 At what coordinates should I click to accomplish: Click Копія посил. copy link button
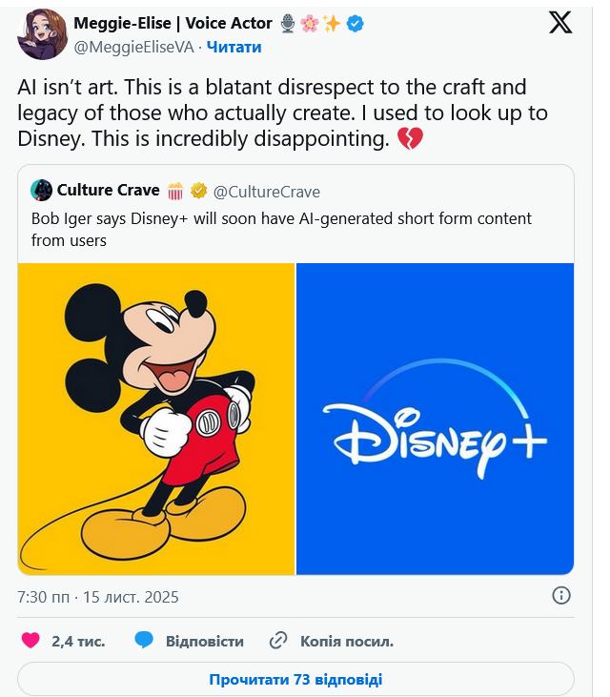(x=346, y=641)
